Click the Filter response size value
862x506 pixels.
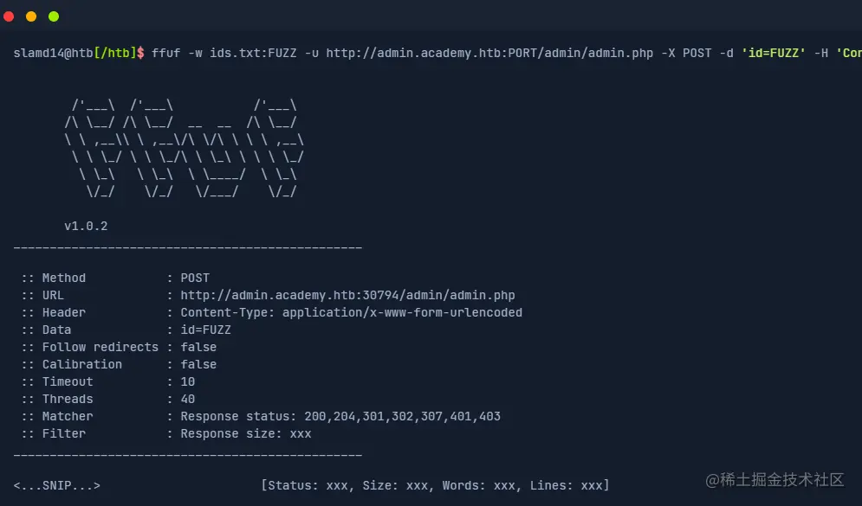(x=246, y=434)
